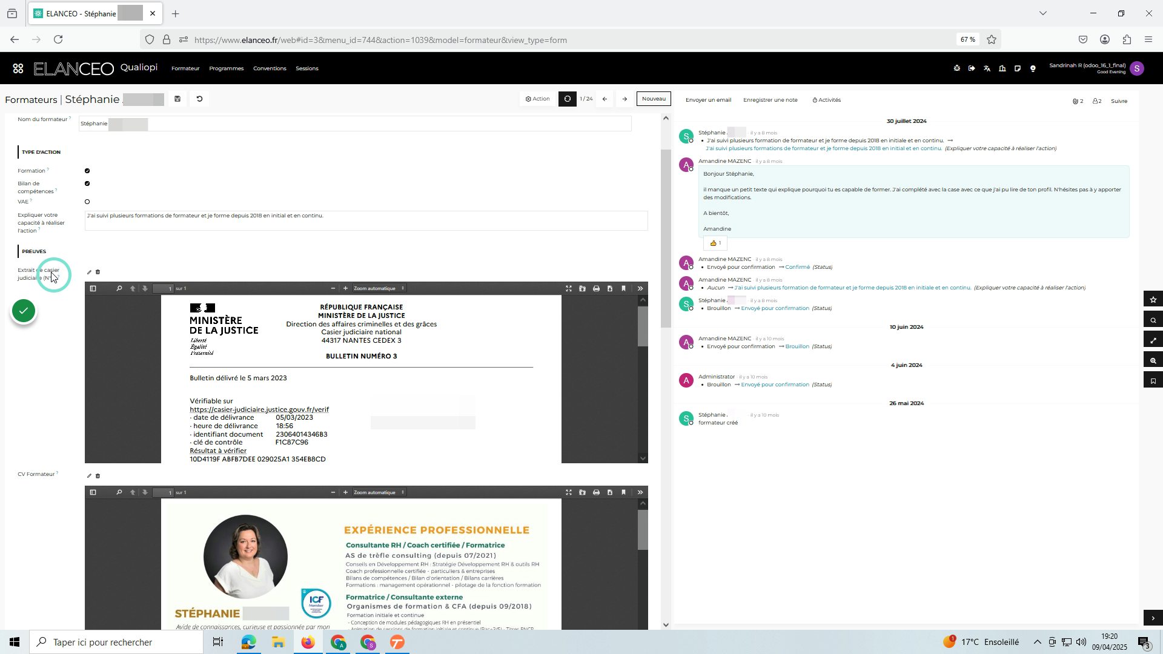Go to next record arrow
The height and width of the screenshot is (654, 1163).
[625, 99]
